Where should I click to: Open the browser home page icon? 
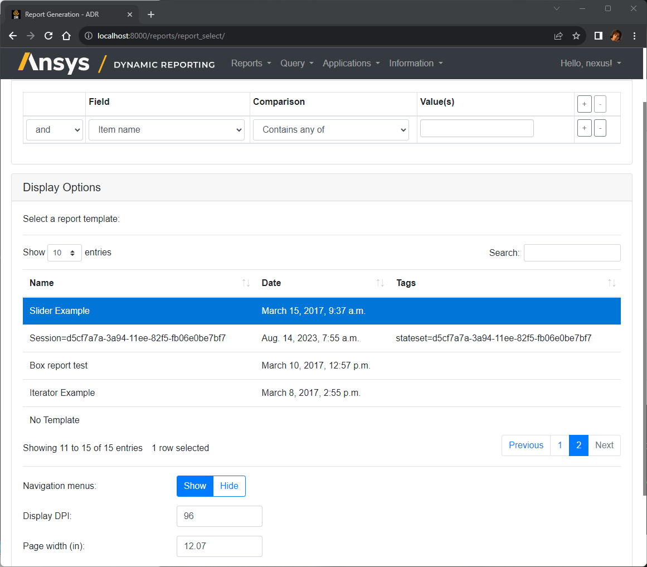click(66, 36)
